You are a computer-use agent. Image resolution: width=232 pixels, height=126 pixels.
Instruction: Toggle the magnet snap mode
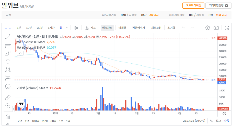click(x=8, y=117)
